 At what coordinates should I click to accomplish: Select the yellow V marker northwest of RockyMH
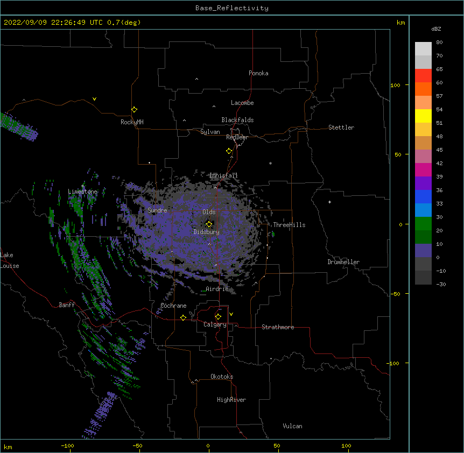[94, 99]
